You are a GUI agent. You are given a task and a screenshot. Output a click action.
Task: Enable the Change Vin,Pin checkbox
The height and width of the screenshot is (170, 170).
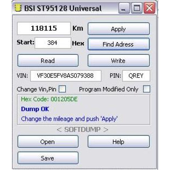(x=62, y=89)
